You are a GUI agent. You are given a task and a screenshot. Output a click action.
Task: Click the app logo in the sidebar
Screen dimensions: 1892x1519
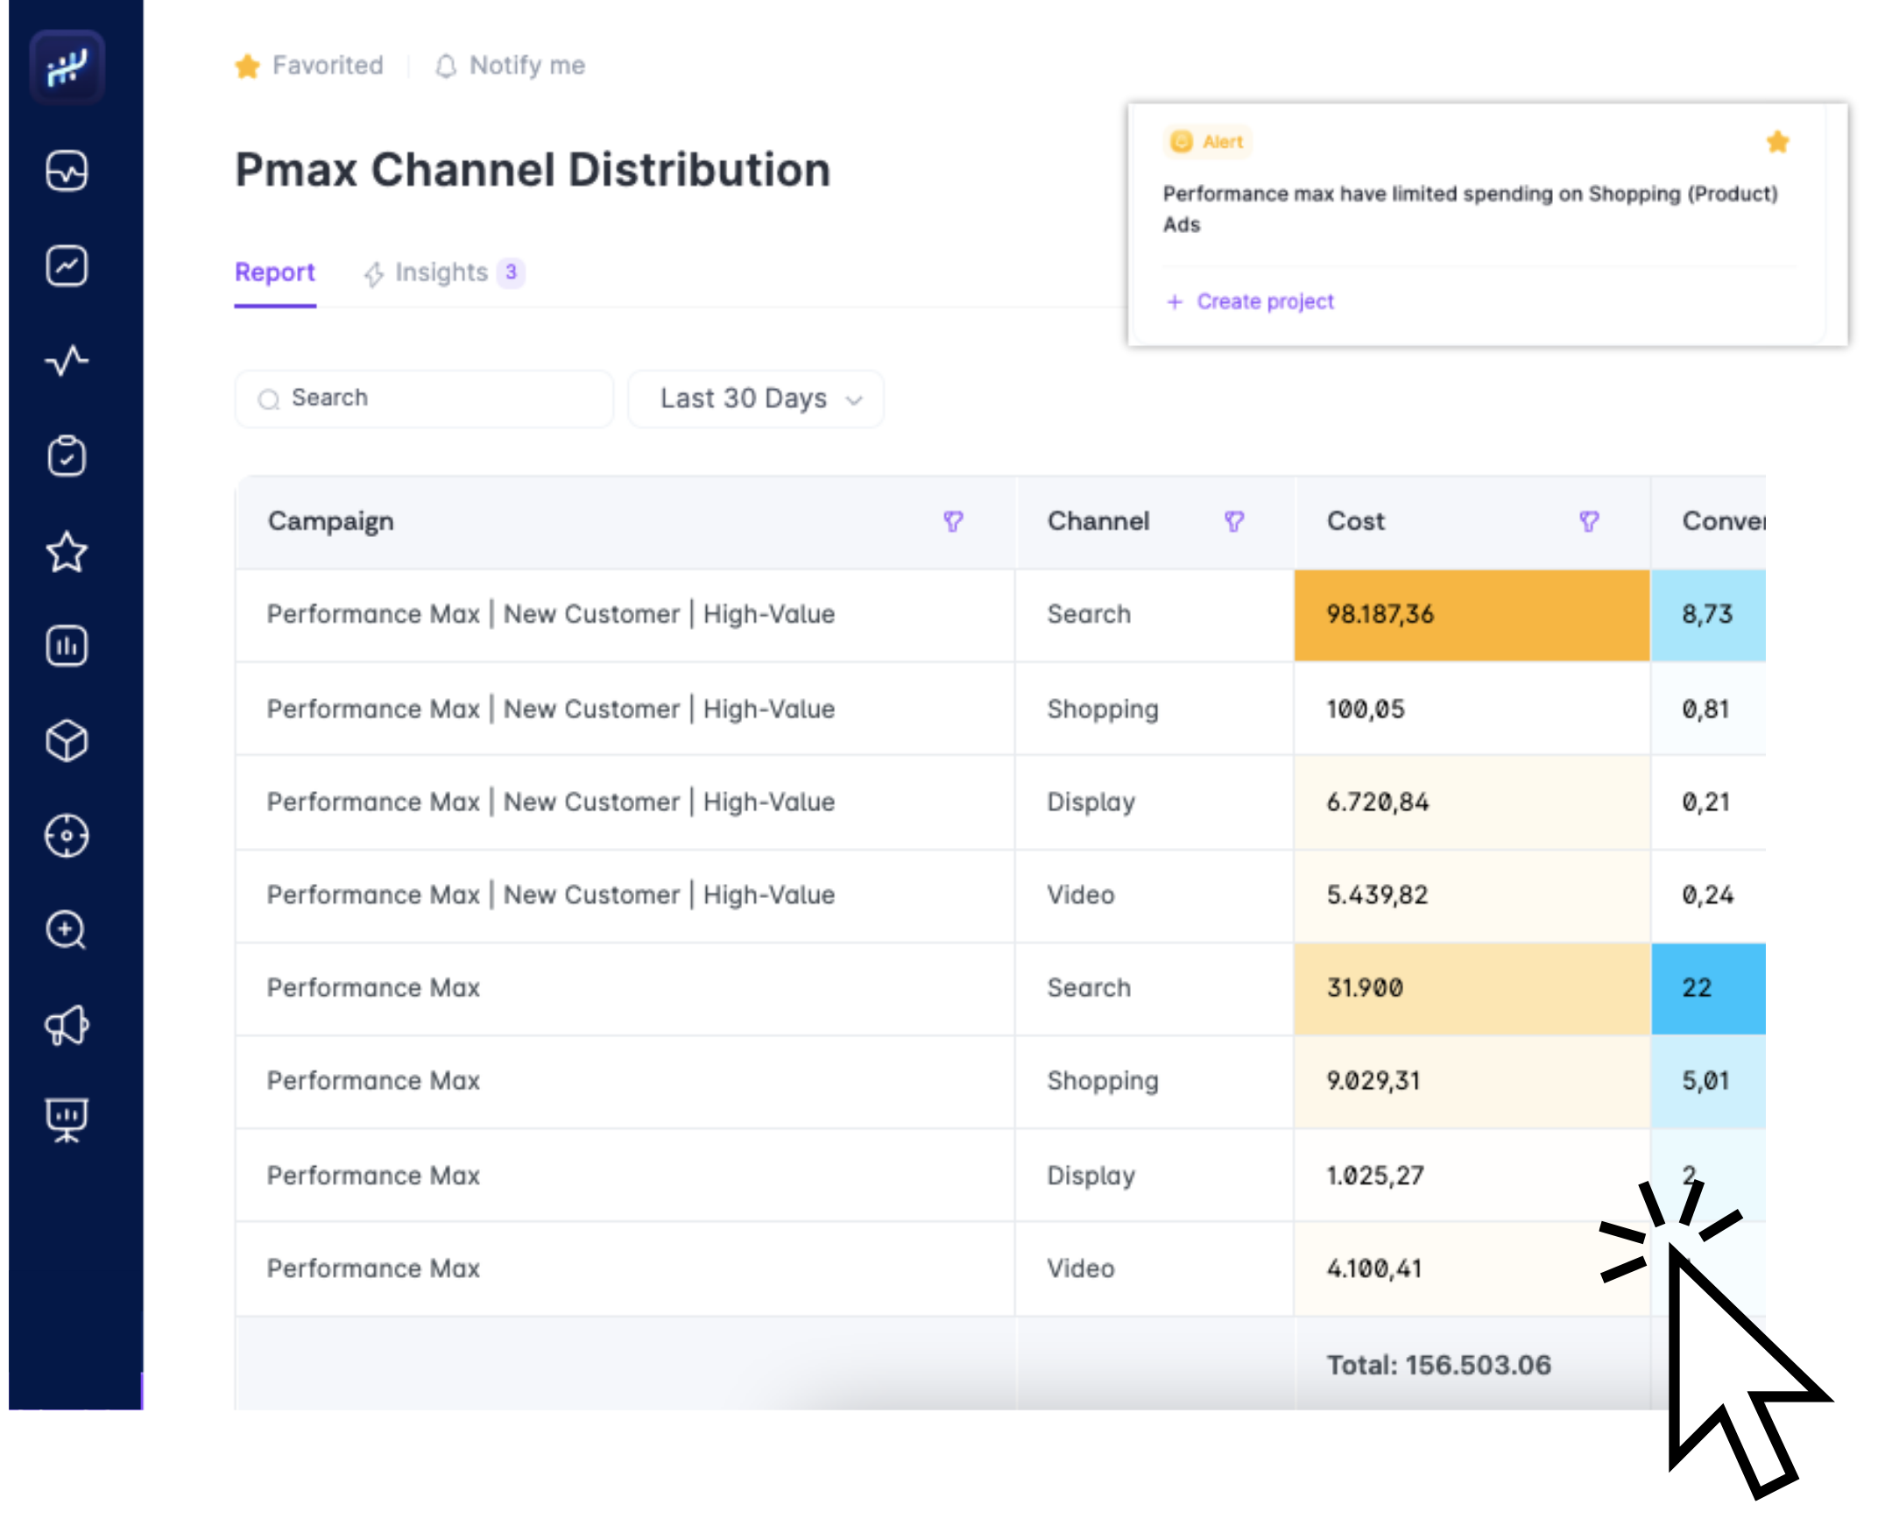67,67
